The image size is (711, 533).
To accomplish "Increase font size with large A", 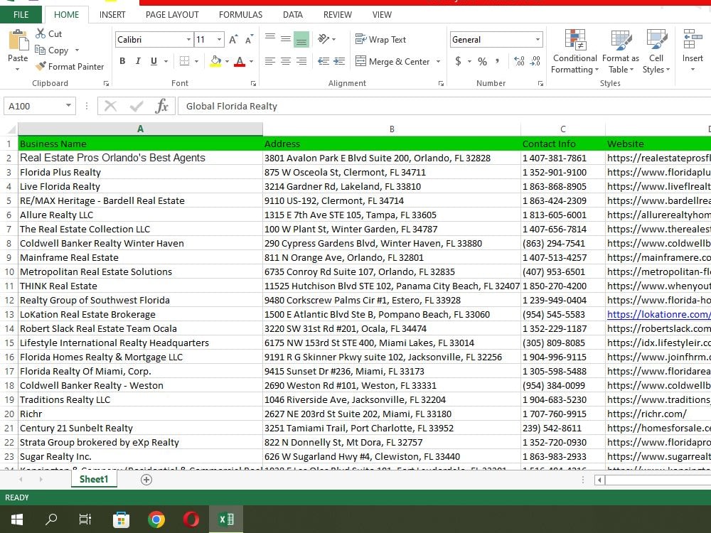I will [x=233, y=39].
